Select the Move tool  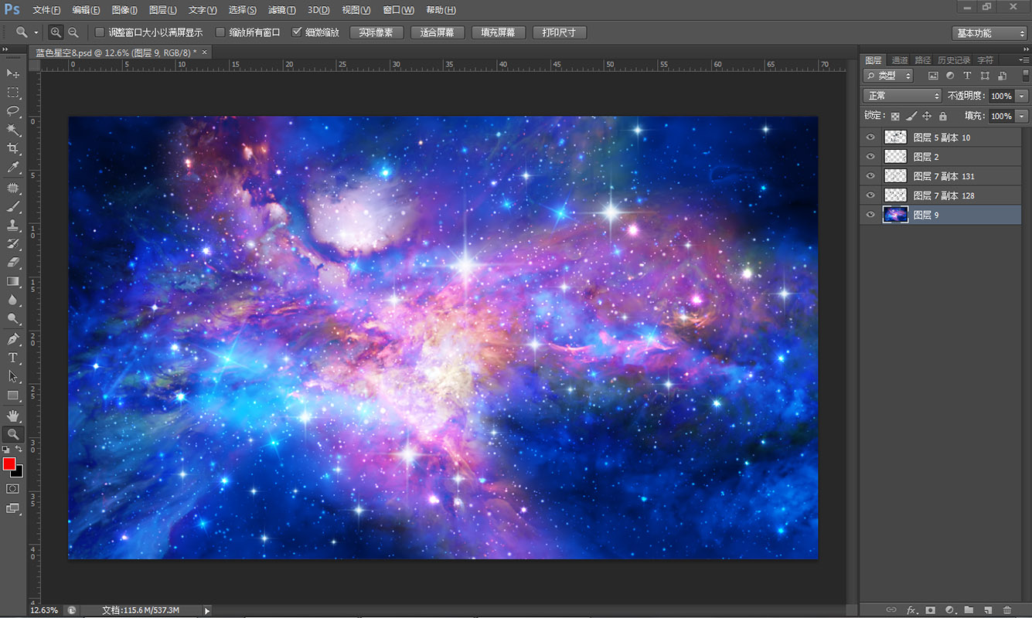point(13,73)
